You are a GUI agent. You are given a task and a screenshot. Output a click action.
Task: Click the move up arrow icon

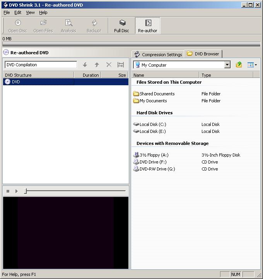tap(97, 65)
